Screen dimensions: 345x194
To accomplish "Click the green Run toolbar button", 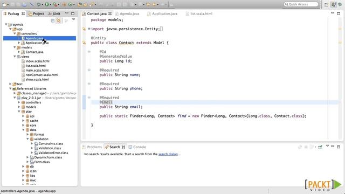I will point(47,4).
